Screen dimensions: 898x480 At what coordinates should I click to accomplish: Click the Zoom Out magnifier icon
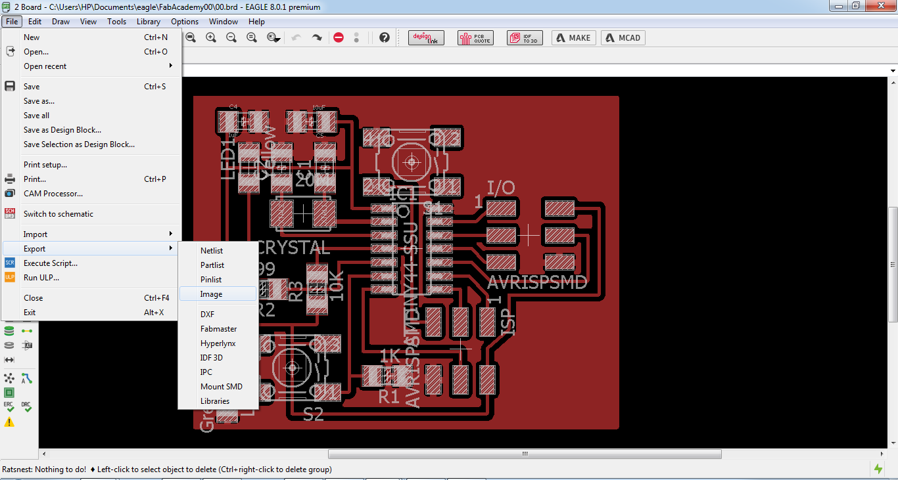point(231,37)
